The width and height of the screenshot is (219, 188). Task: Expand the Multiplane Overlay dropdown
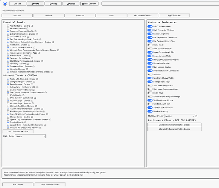pyautogui.click(x=179, y=116)
